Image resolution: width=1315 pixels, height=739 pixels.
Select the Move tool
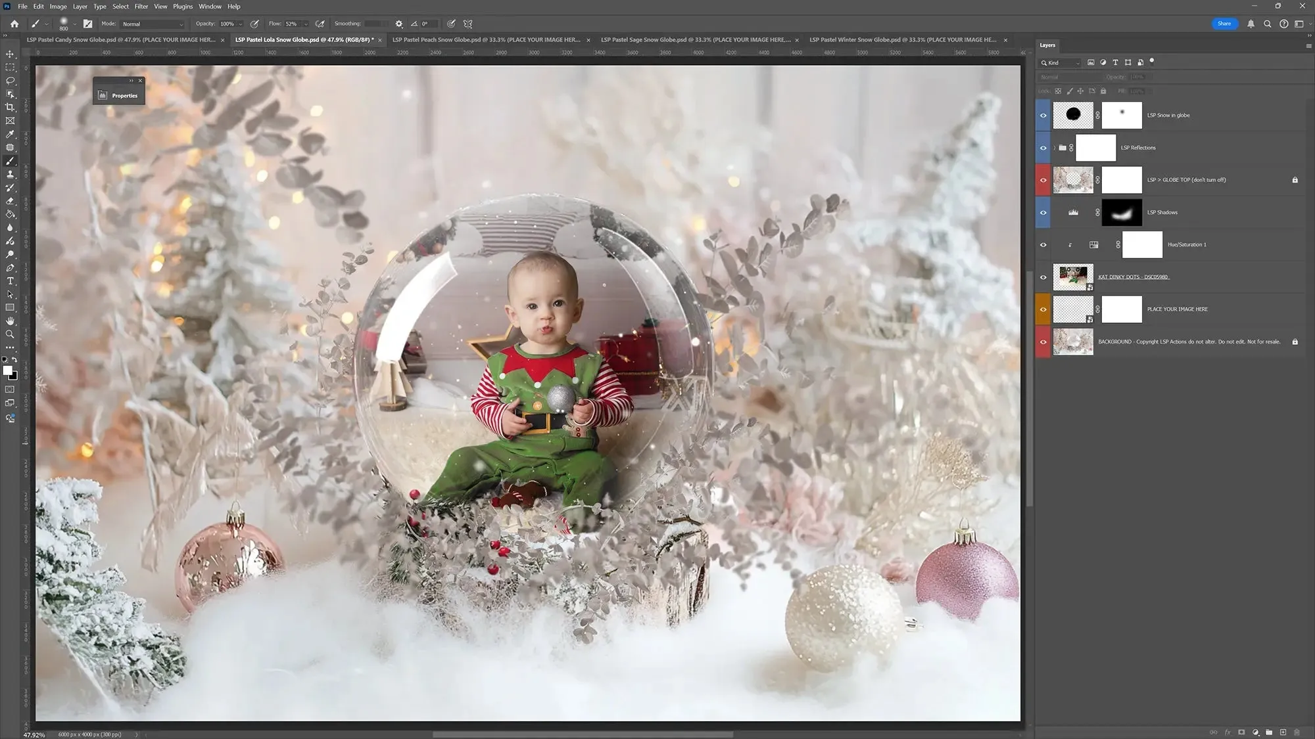(10, 54)
